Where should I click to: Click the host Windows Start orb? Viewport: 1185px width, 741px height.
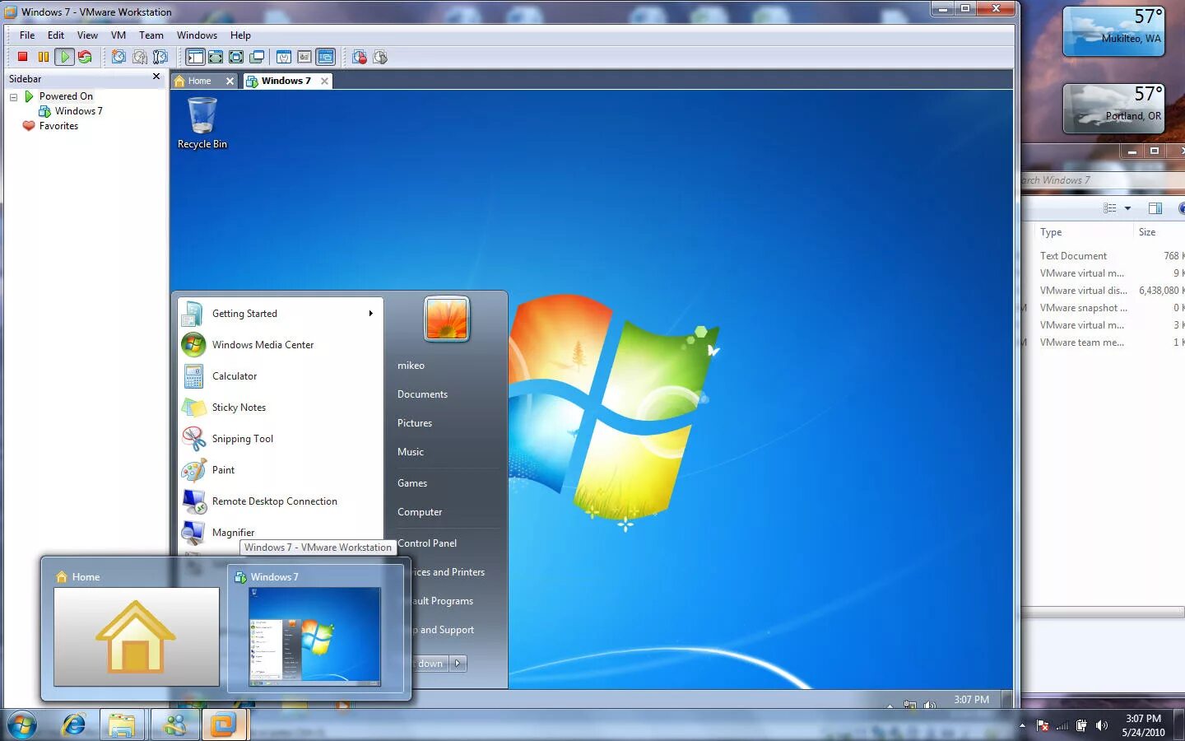(22, 725)
